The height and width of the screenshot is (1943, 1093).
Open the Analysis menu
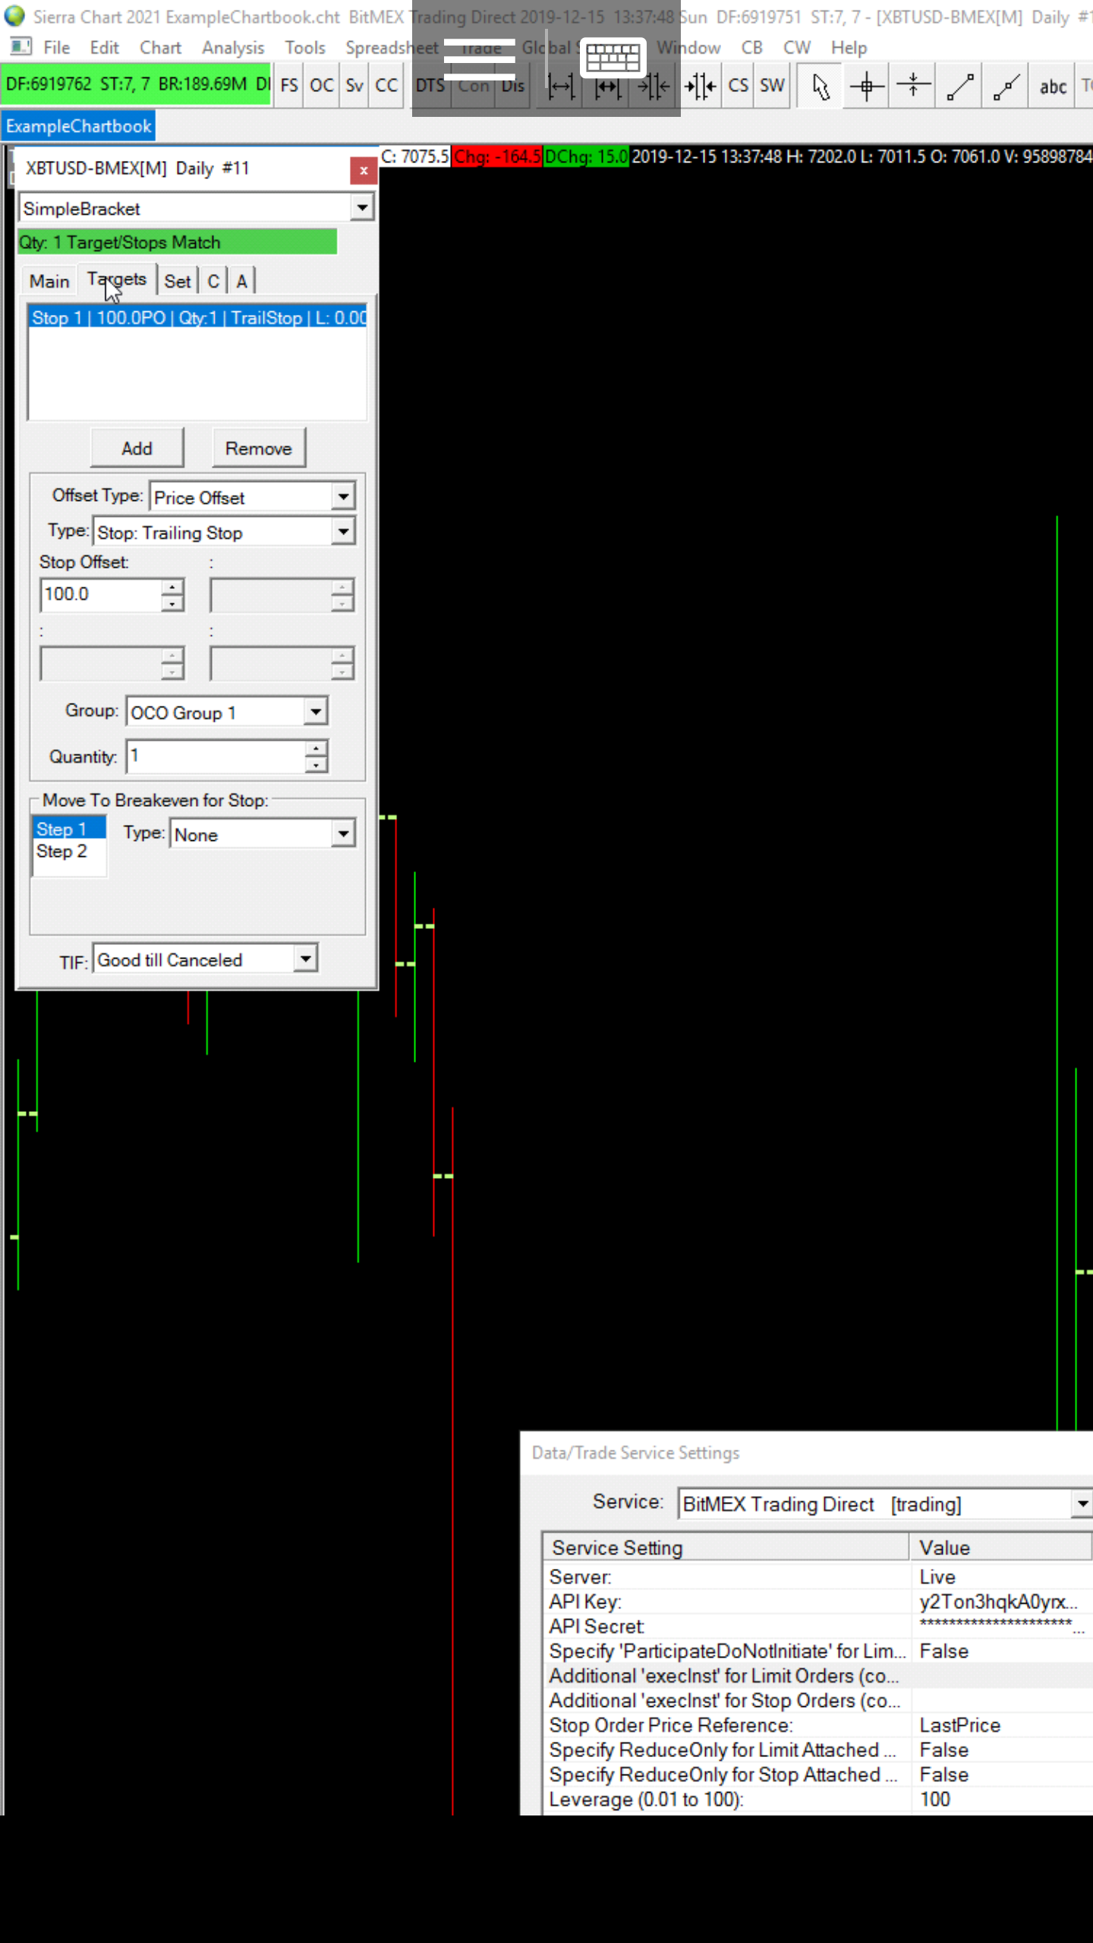233,48
